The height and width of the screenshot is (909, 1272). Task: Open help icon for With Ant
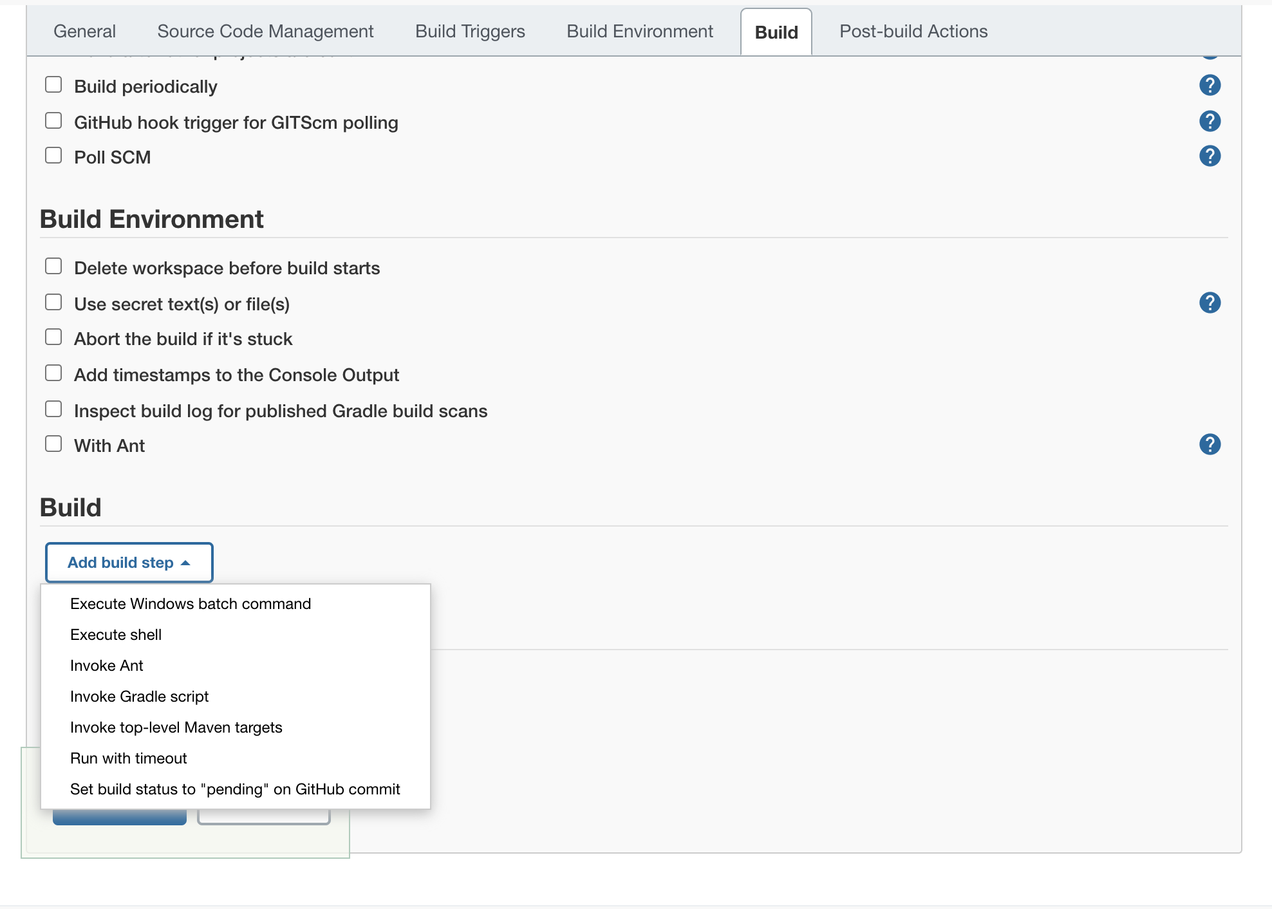tap(1210, 444)
